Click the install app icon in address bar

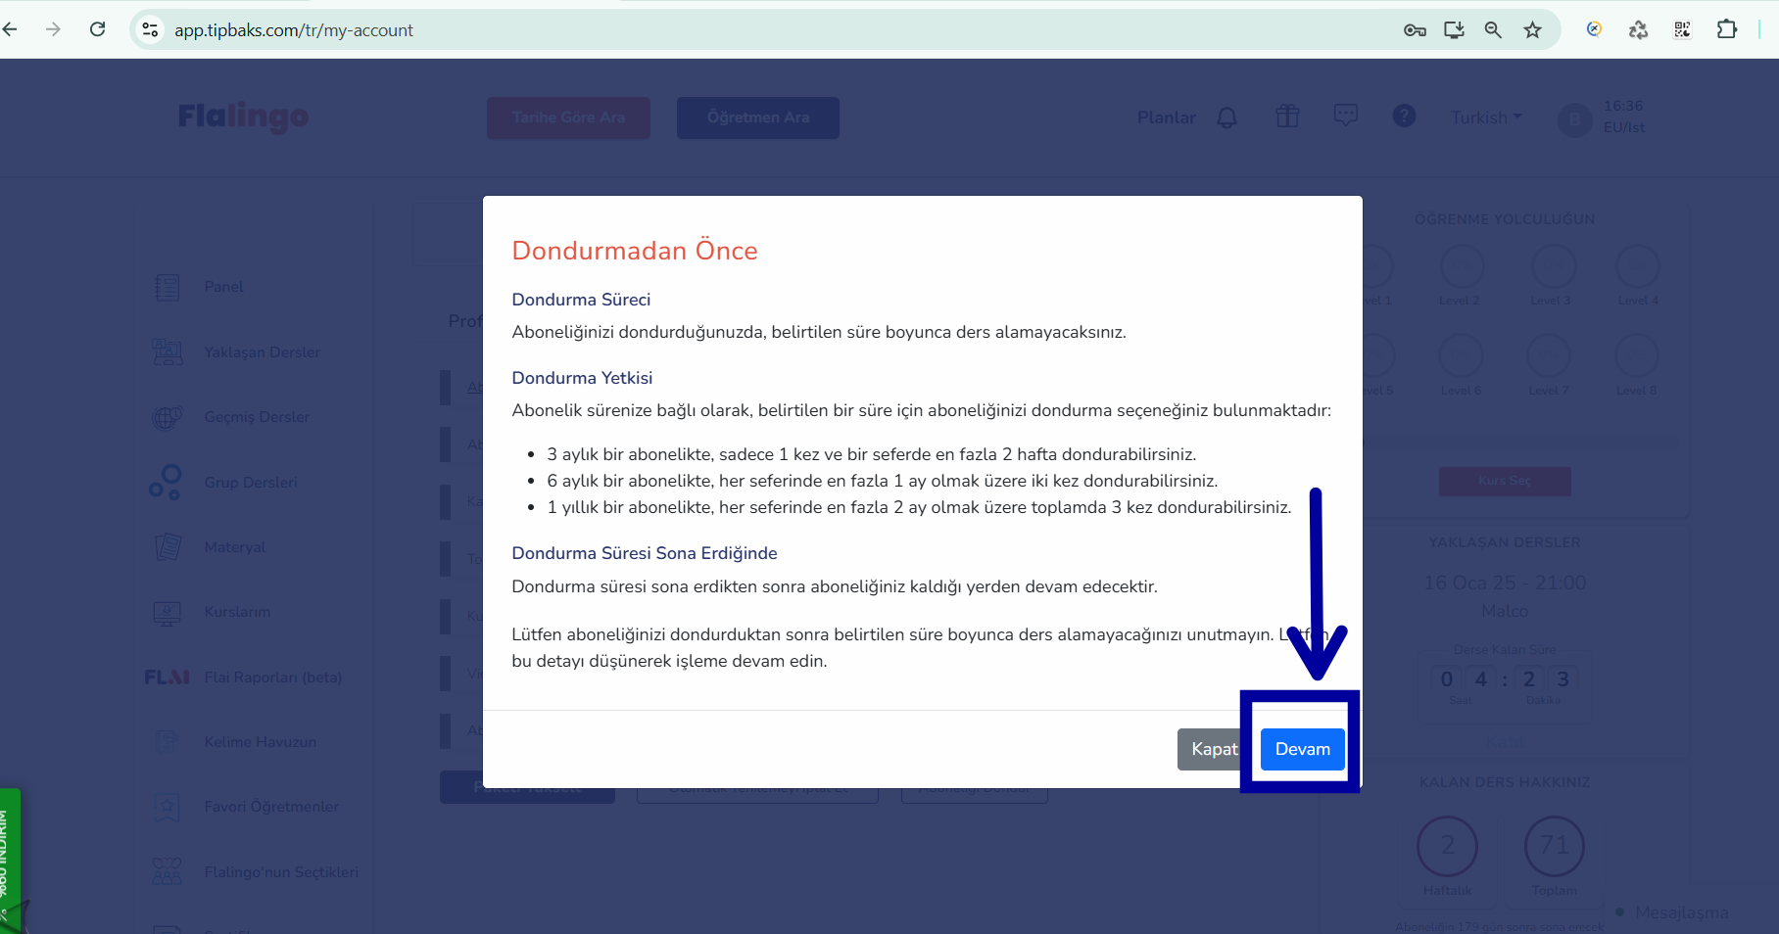[x=1454, y=30]
